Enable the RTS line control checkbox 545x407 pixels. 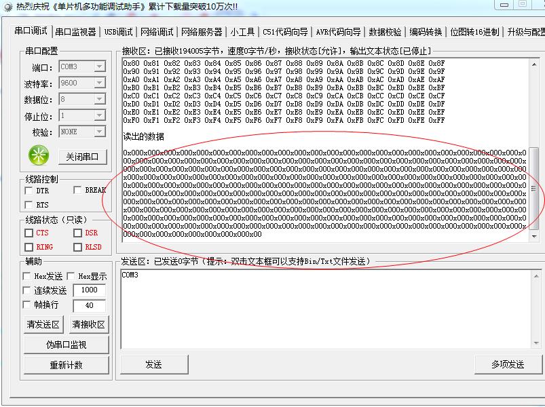point(27,204)
